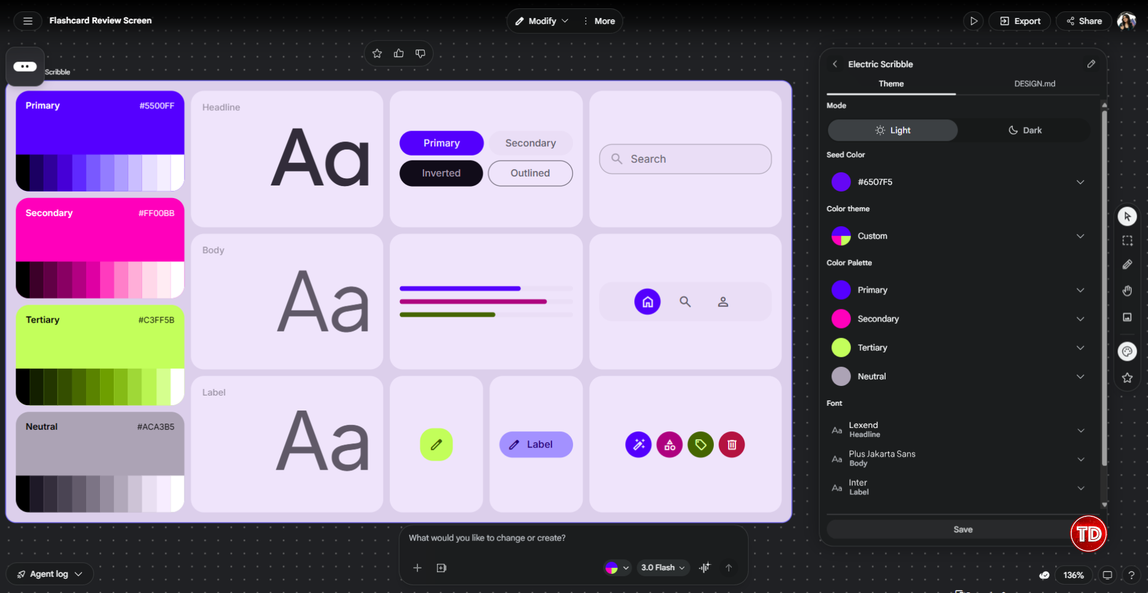Open the color palette tool
1148x593 pixels.
pyautogui.click(x=1128, y=351)
